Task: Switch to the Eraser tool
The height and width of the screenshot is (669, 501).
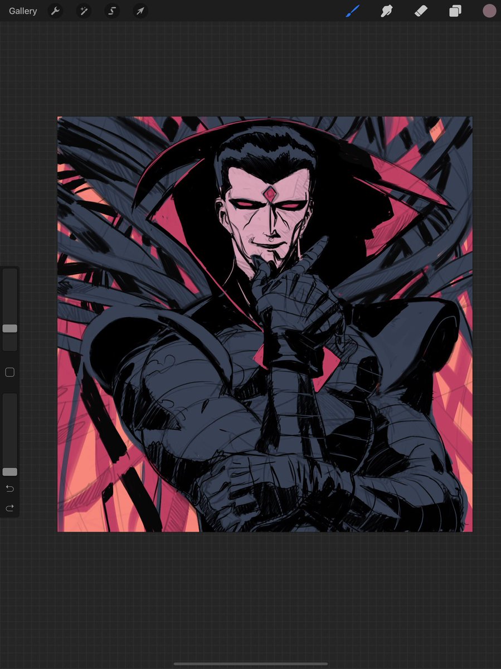Action: click(x=421, y=11)
